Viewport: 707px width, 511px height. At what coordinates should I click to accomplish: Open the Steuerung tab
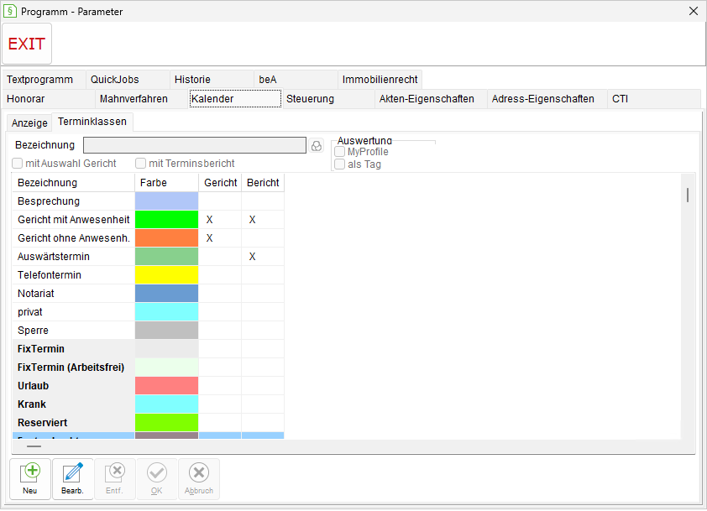click(x=328, y=99)
